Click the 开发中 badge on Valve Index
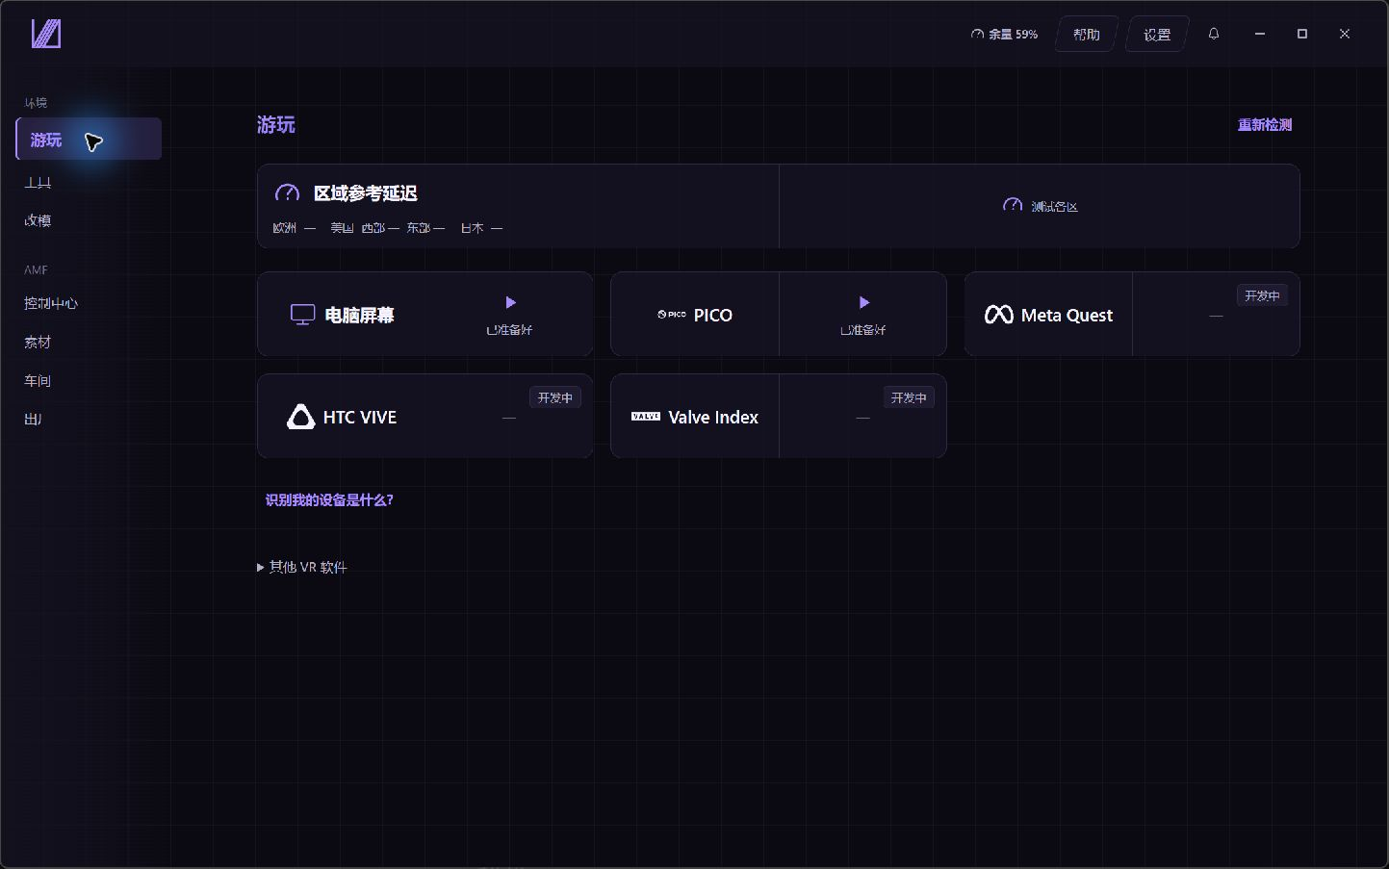1389x869 pixels. pos(909,397)
